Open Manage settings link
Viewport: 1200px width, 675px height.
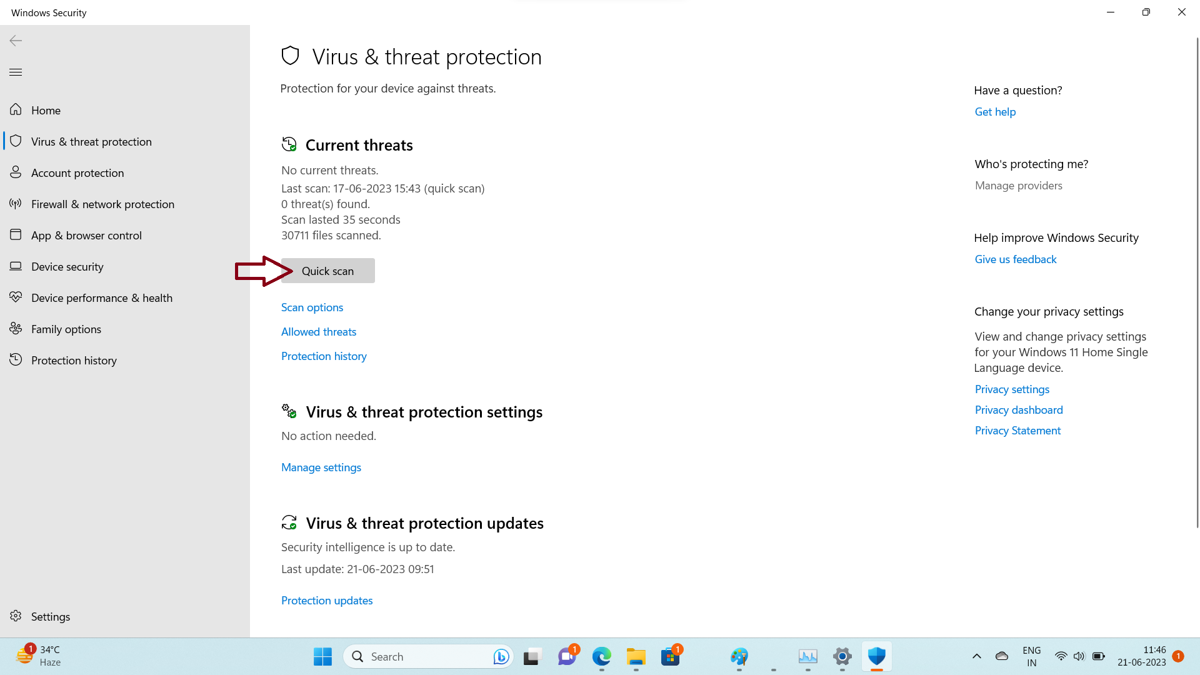pos(321,467)
